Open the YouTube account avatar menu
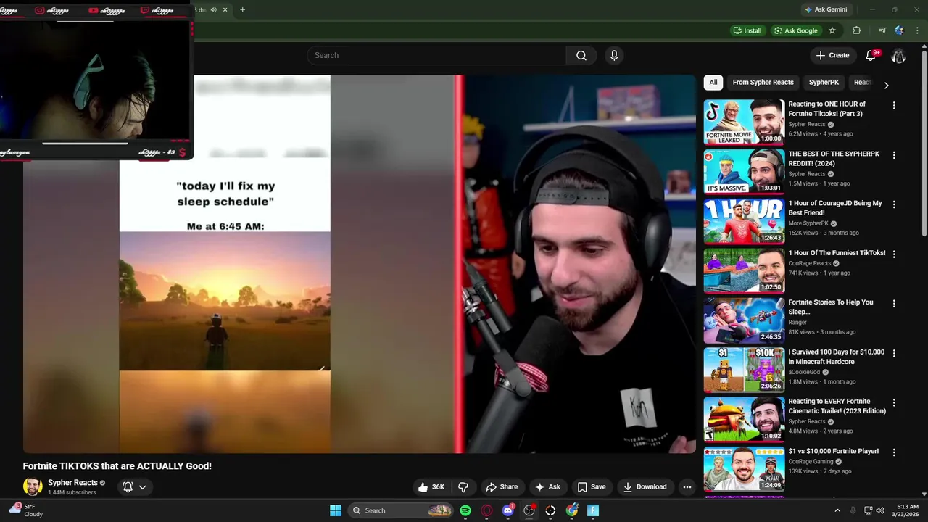 click(899, 56)
